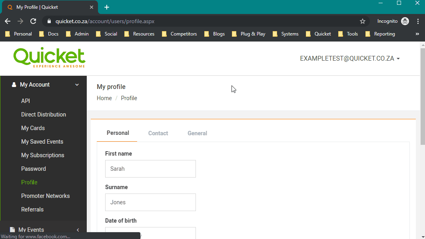Viewport: 425px width, 239px height.
Task: Go back to the previous page
Action: [8, 22]
